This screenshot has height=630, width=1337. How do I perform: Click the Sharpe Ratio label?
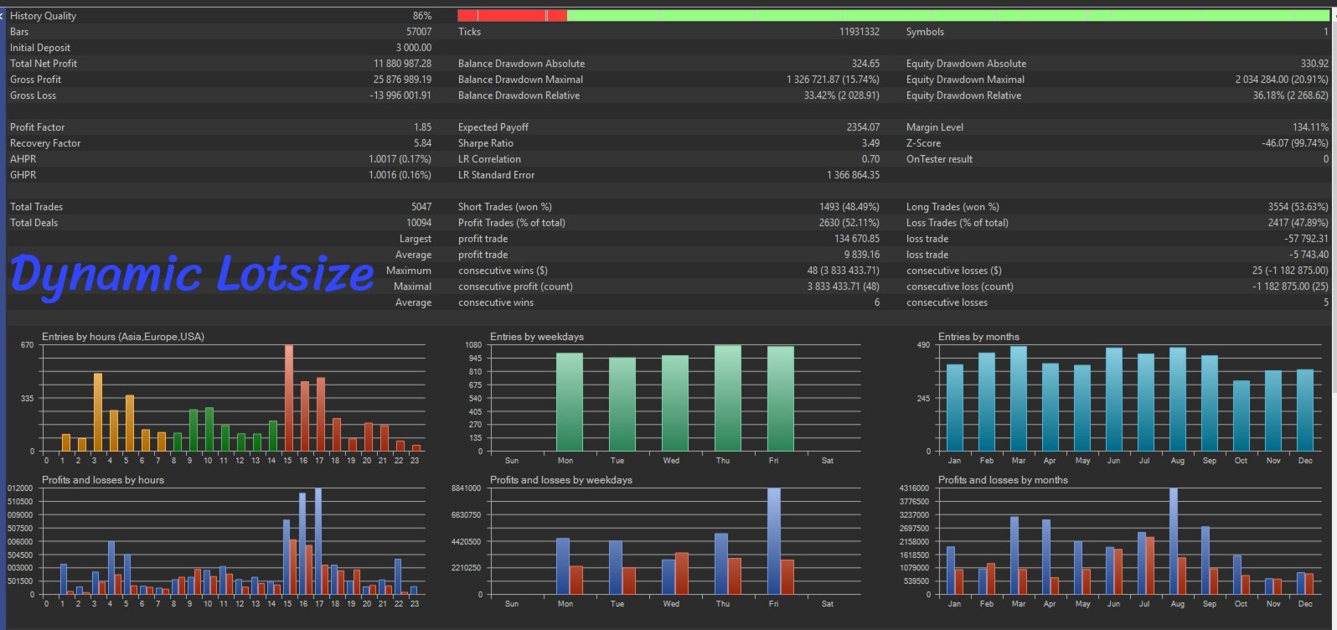tap(486, 143)
